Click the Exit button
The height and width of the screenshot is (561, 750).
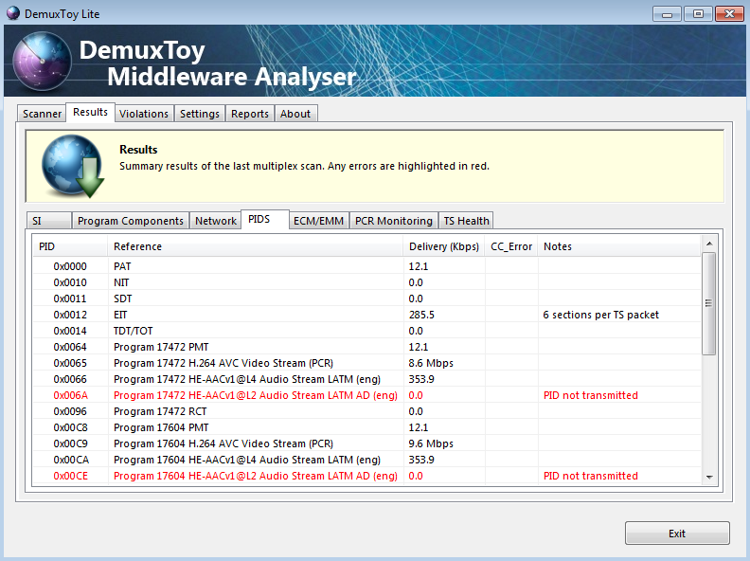pyautogui.click(x=677, y=534)
